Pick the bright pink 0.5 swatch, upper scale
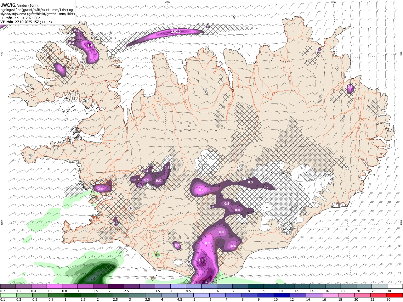Screen dimensions: 403x302 [54, 287]
